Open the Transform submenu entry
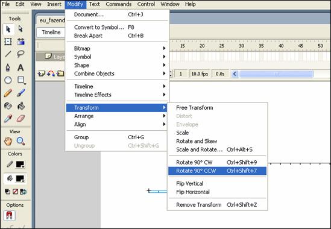Image resolution: width=331 pixels, height=229 pixels. click(117, 108)
